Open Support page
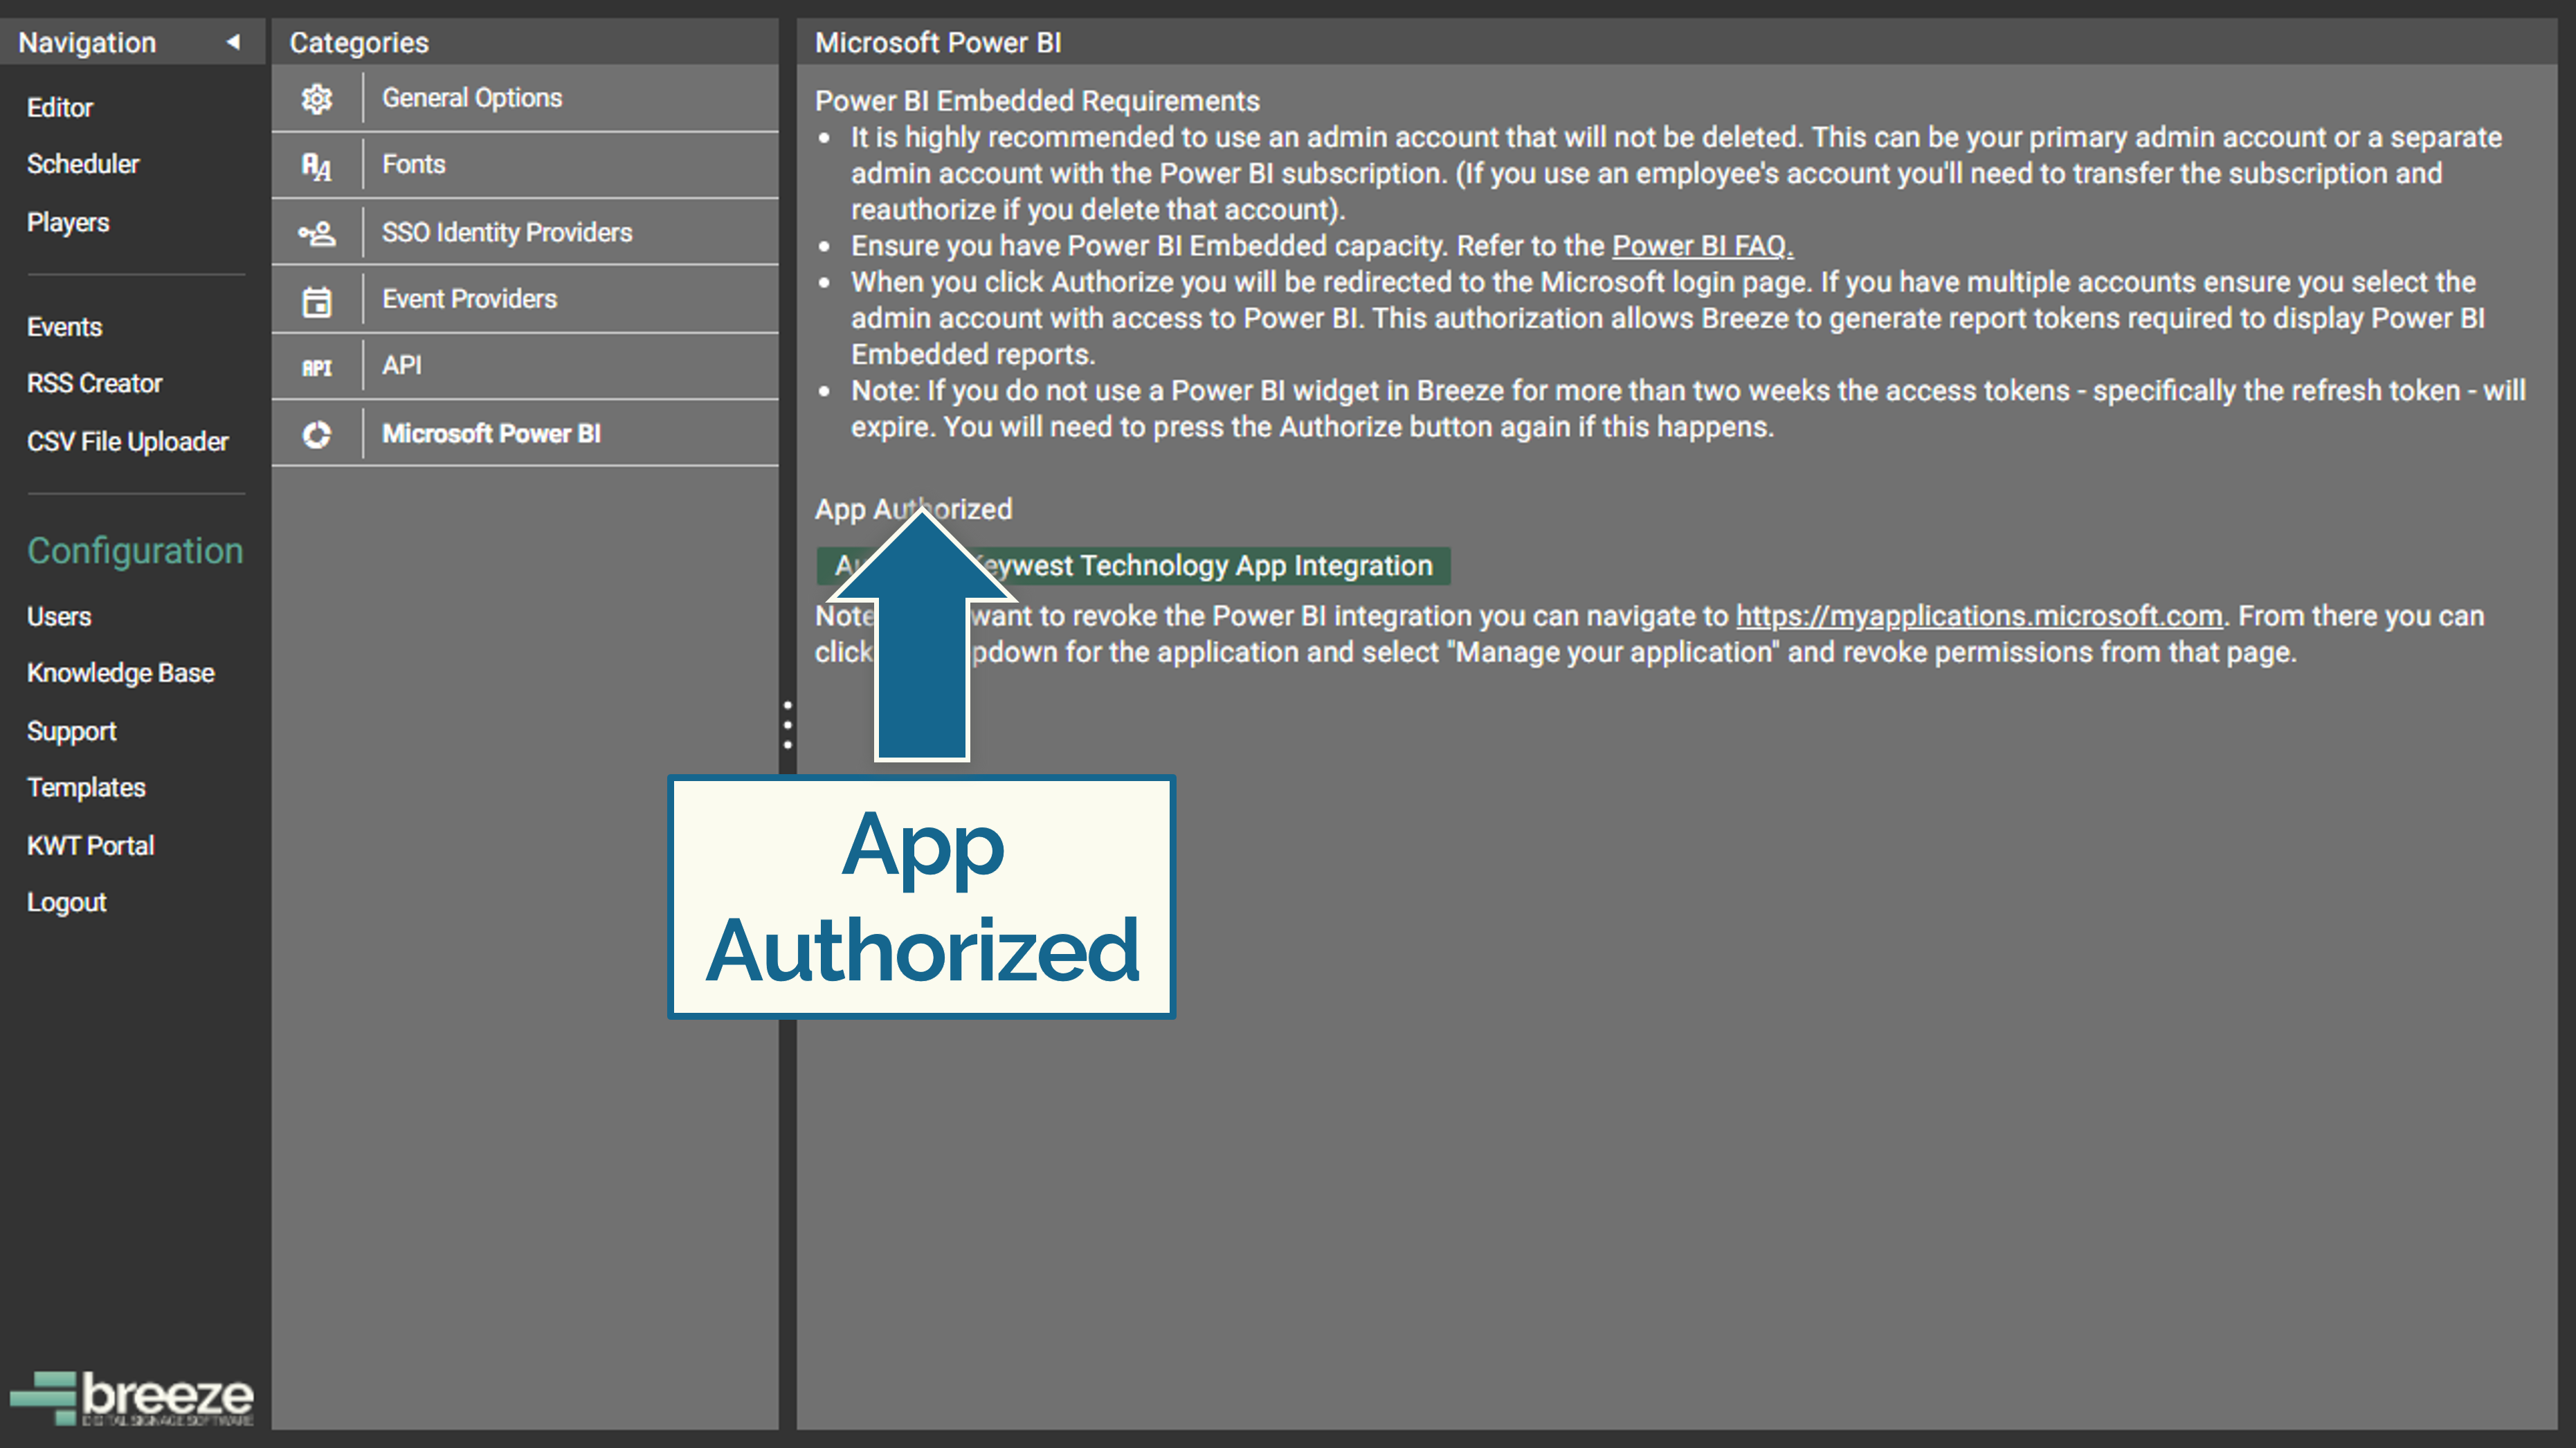The width and height of the screenshot is (2576, 1448). tap(72, 731)
